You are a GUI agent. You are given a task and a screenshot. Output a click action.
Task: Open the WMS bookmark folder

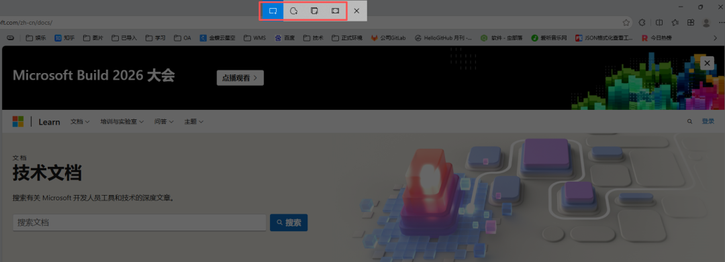(255, 38)
